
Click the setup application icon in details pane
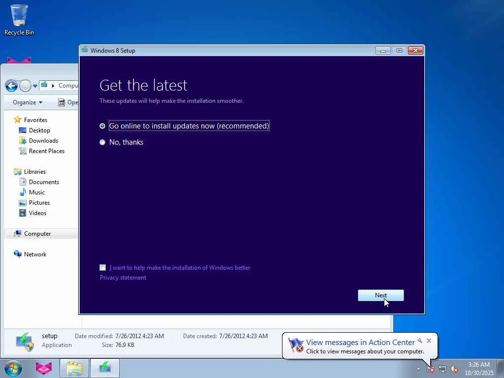tap(25, 342)
